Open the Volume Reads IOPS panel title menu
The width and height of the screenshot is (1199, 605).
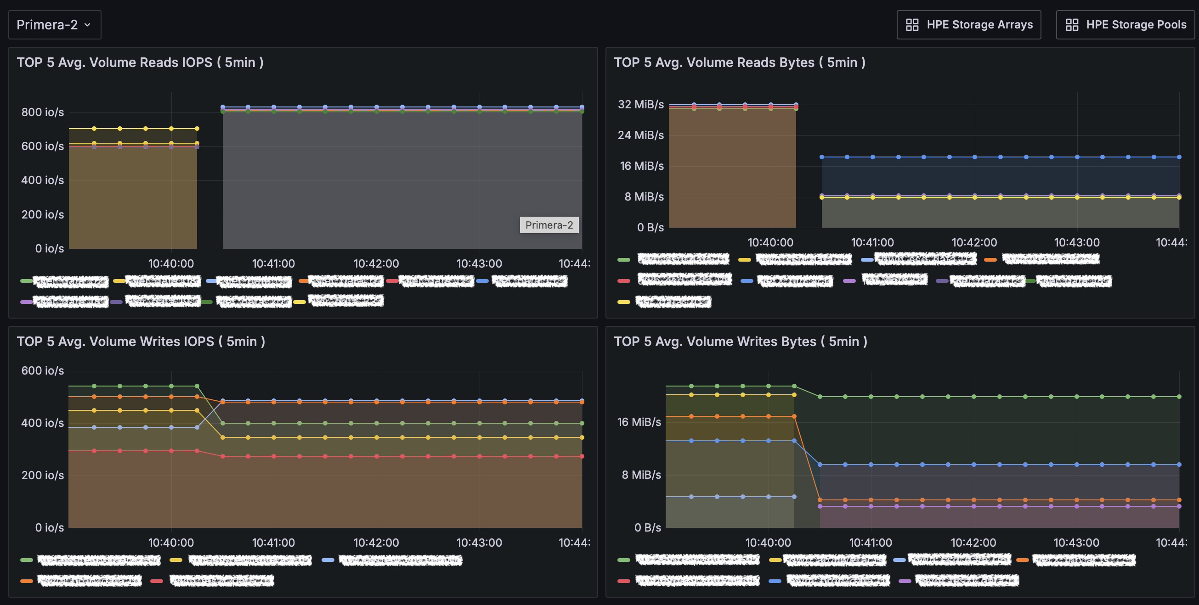pyautogui.click(x=140, y=62)
